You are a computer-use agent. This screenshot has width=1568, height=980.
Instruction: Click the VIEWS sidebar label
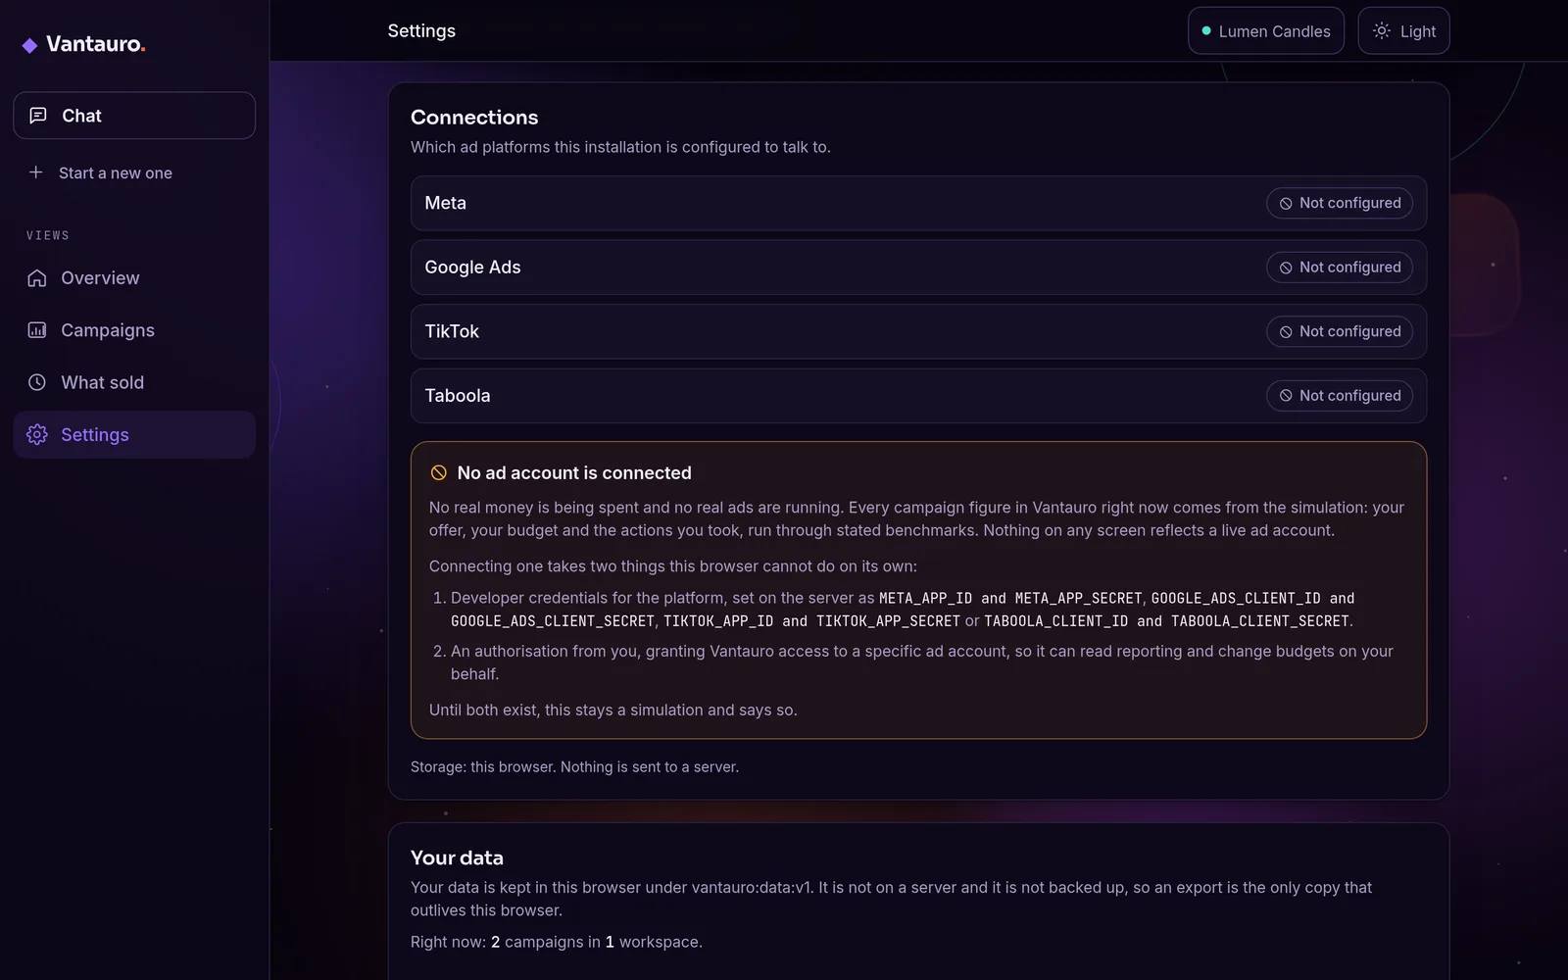(48, 235)
